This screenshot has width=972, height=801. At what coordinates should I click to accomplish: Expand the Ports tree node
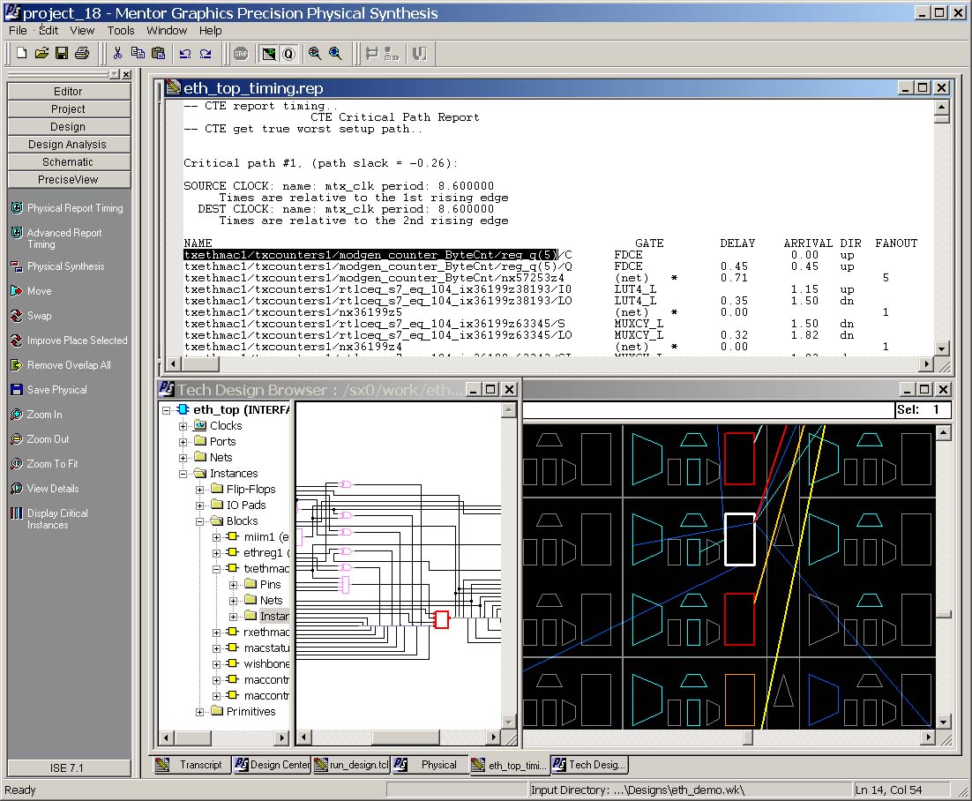tap(183, 442)
